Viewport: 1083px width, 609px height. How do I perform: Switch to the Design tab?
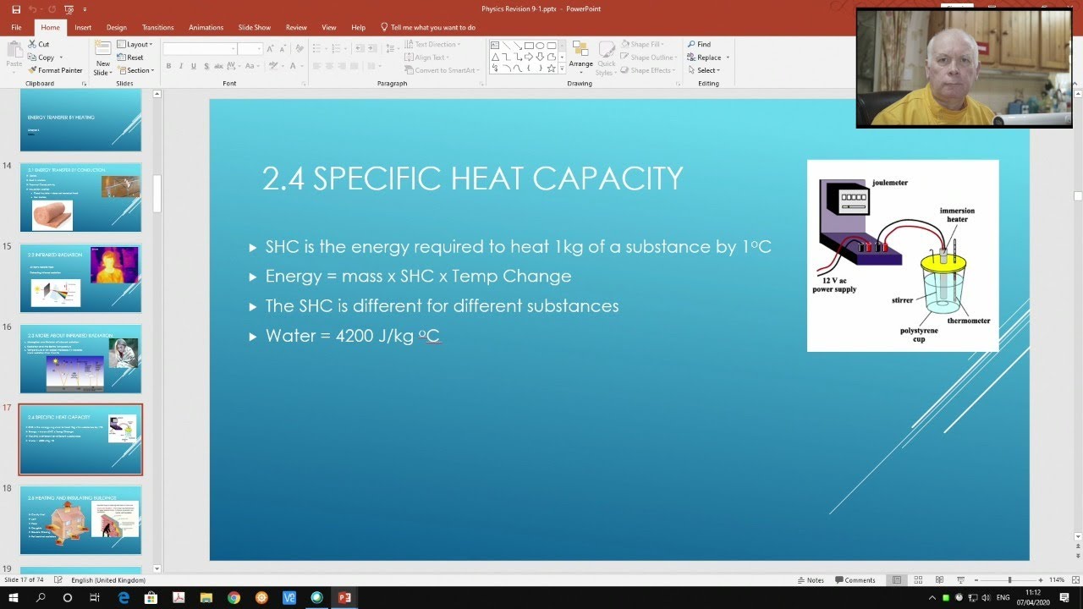coord(117,27)
